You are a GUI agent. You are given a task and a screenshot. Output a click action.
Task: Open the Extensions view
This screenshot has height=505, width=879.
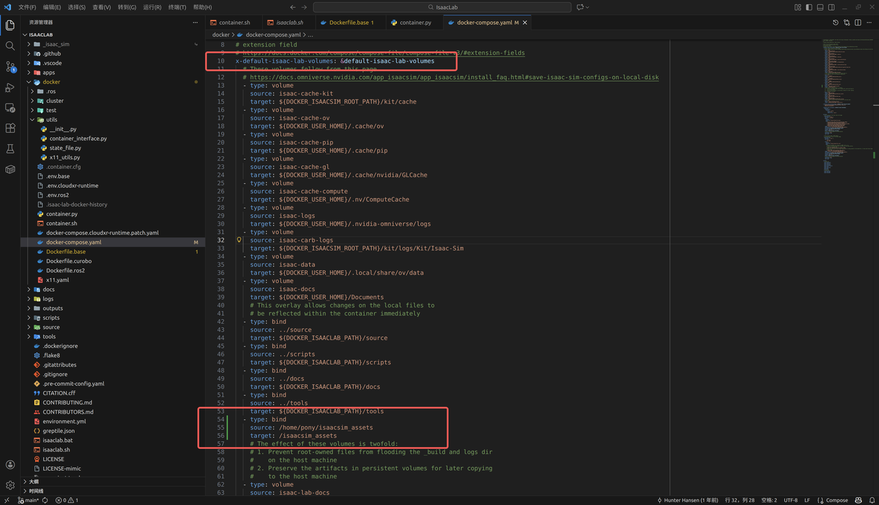[10, 128]
